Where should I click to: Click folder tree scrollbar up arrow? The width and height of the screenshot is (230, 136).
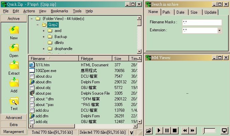click(x=139, y=18)
